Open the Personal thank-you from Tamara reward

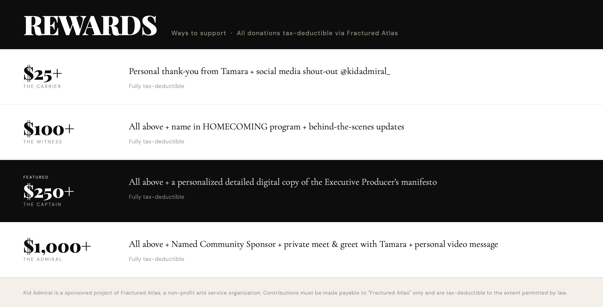pos(259,71)
